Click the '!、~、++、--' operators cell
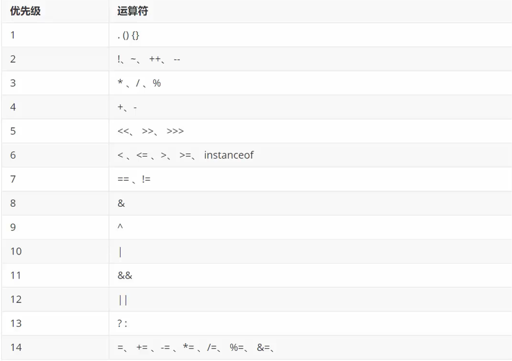The image size is (512, 361). point(148,59)
